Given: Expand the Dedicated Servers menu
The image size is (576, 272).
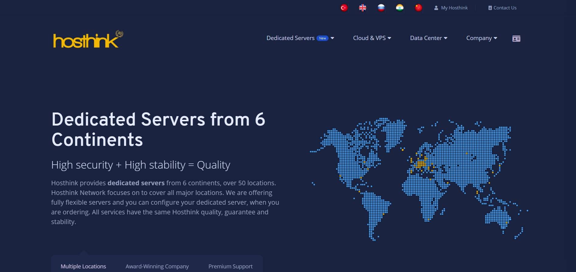Looking at the screenshot, I should click(300, 38).
